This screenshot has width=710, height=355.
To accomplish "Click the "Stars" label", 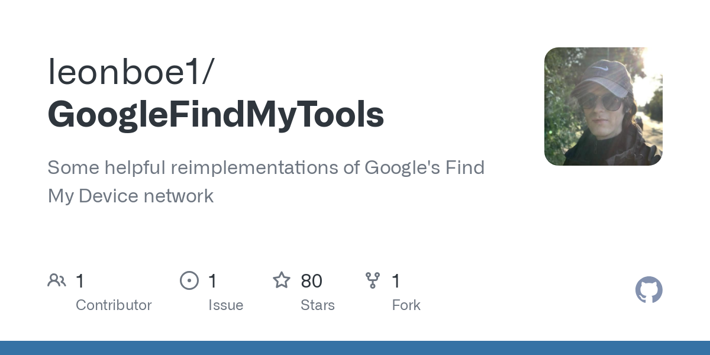I will click(318, 305).
